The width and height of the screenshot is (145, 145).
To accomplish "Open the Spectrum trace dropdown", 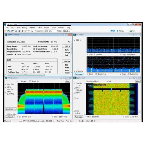I will point(11,109).
